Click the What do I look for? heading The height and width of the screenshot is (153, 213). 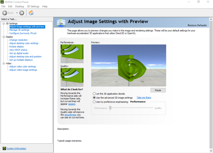(72, 89)
